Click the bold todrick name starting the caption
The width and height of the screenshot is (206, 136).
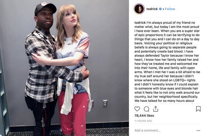(x=140, y=23)
